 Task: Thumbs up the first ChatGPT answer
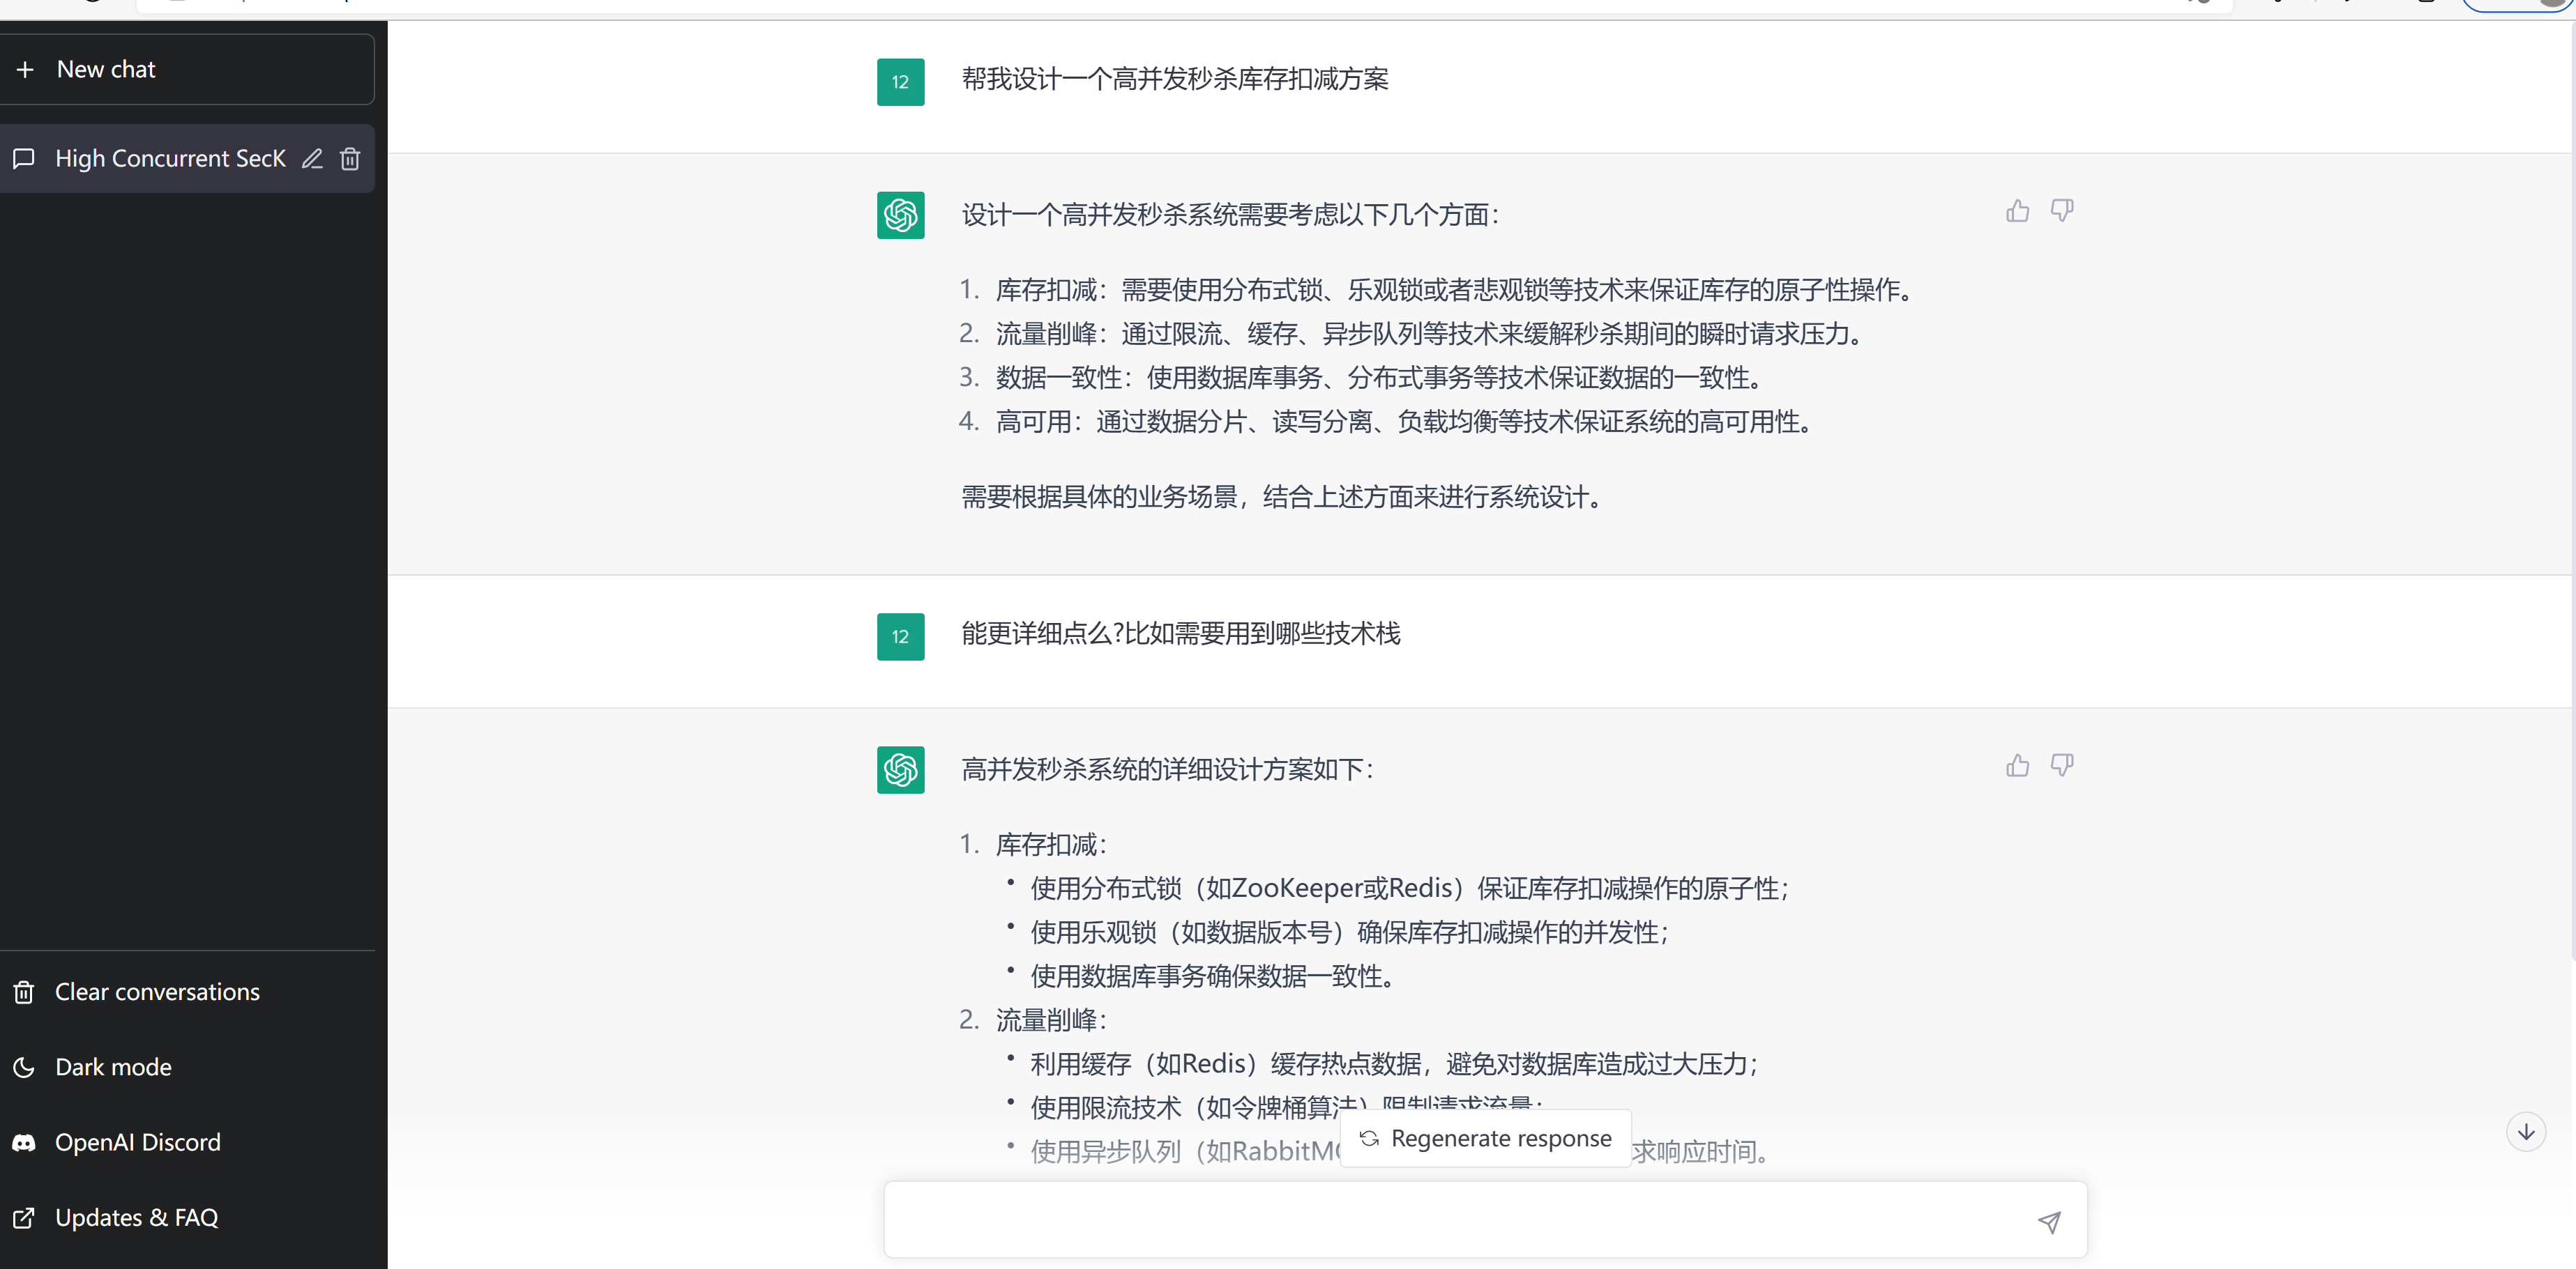pos(2017,211)
